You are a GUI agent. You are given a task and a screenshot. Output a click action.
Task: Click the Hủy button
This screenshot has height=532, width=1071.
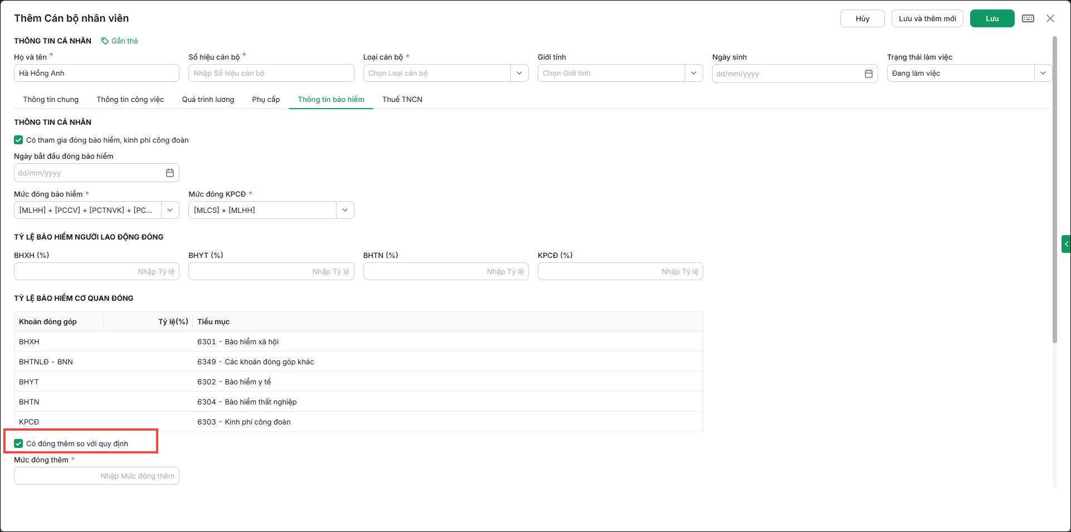(x=863, y=18)
